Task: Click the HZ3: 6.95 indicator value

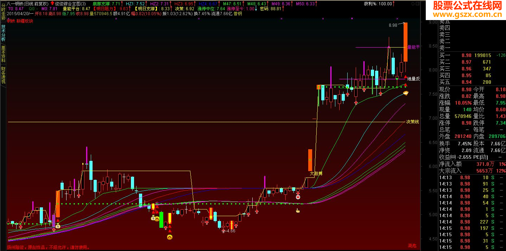Action: (184, 4)
